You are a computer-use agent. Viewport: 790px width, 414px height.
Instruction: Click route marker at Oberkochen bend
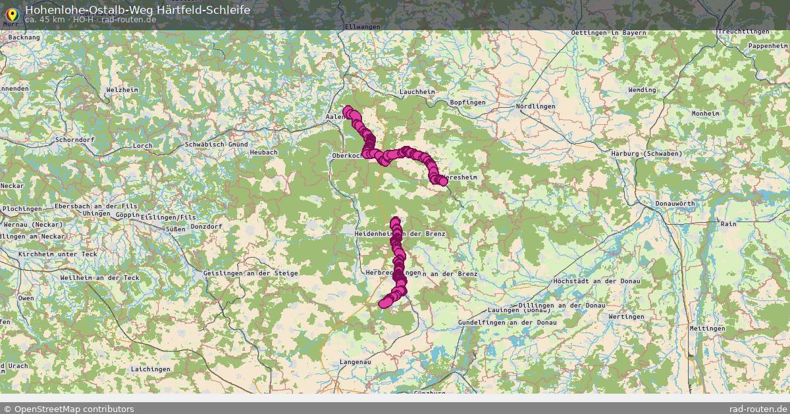(367, 153)
